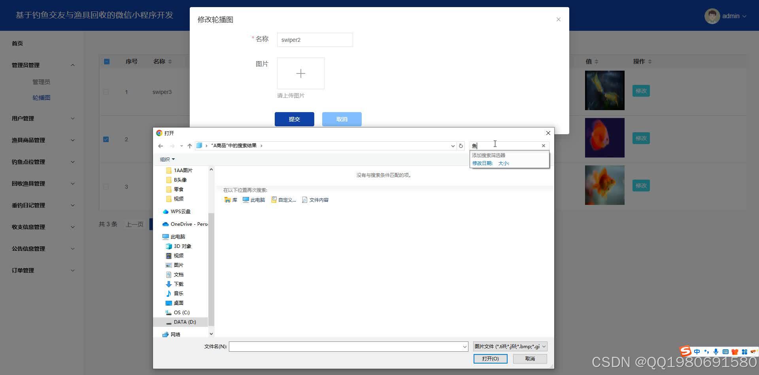Viewport: 759px width, 375px height.
Task: Toggle the select-all checkbox in table header
Action: (x=106, y=61)
